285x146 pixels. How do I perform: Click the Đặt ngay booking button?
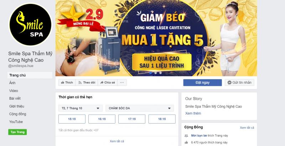[202, 83]
